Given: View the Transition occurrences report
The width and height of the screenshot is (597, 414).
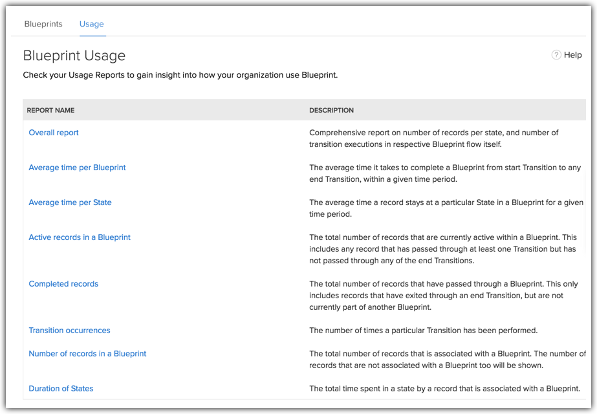Looking at the screenshot, I should pos(69,331).
